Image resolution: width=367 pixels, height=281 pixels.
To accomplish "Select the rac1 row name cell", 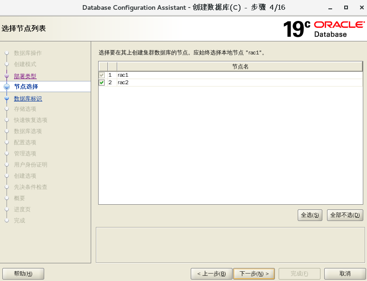I will pyautogui.click(x=123, y=75).
